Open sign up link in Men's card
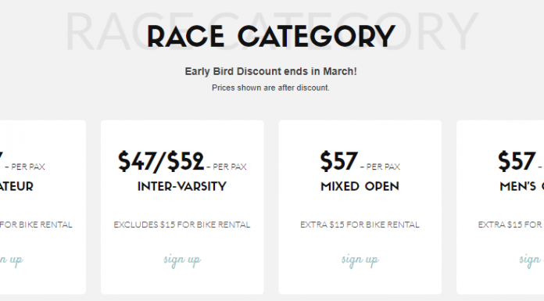Screen dimensions: 544x301 (x=531, y=260)
